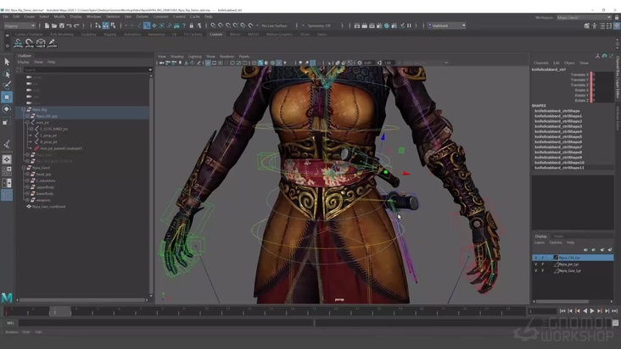Expand the Nyra_ctrl_grp node
Screen dimensions: 621x349
27,116
